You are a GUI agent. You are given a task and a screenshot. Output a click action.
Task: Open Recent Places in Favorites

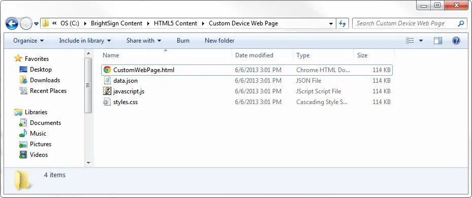click(48, 90)
